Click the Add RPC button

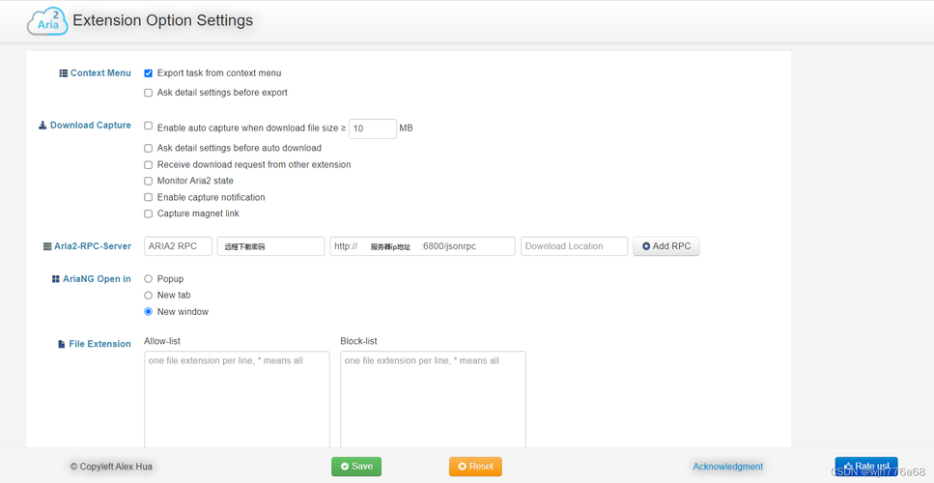pos(665,246)
